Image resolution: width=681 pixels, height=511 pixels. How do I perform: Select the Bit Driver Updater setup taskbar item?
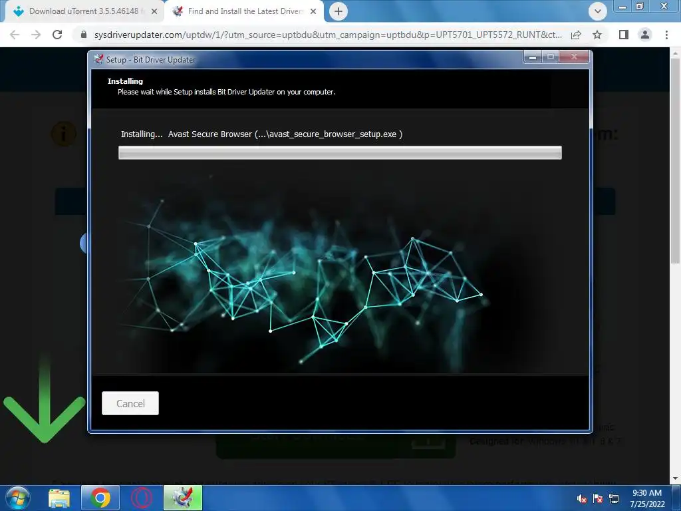pos(183,498)
